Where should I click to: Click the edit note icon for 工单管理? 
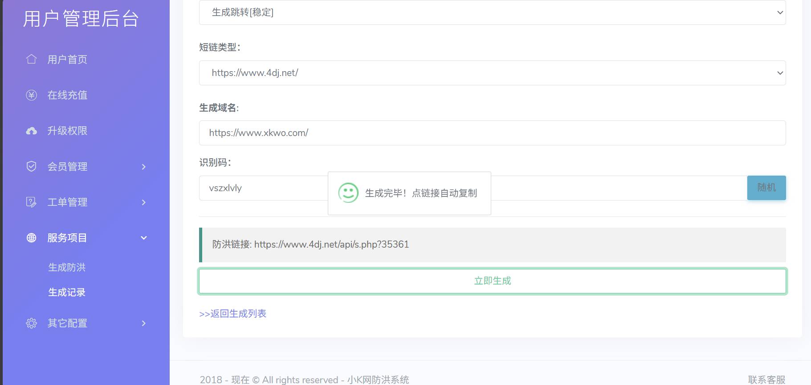[31, 202]
